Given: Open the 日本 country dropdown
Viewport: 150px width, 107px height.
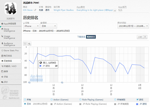Looking at the screenshot, I should pyautogui.click(x=49, y=26).
